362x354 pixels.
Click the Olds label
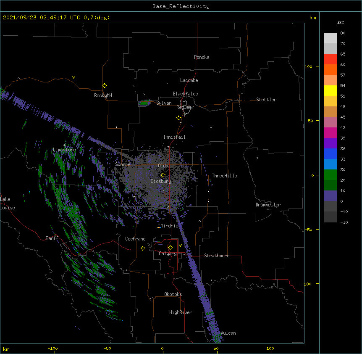(163, 166)
